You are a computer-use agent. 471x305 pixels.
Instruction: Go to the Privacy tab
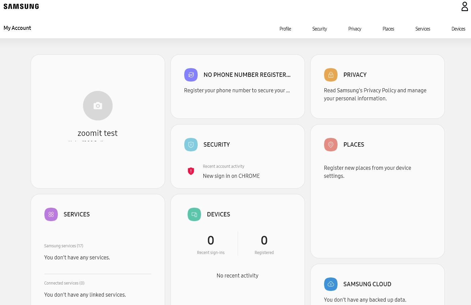point(355,29)
